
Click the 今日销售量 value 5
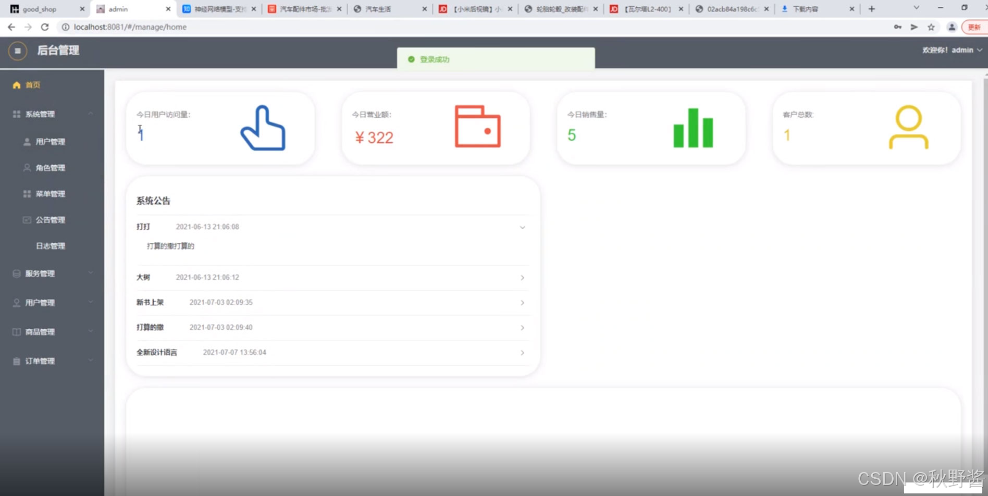(x=572, y=135)
